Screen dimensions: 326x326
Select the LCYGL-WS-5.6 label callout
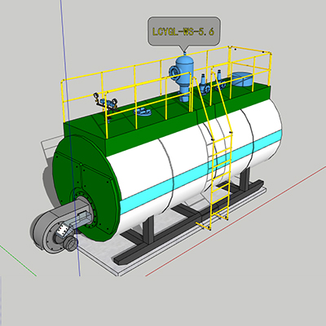point(184,32)
